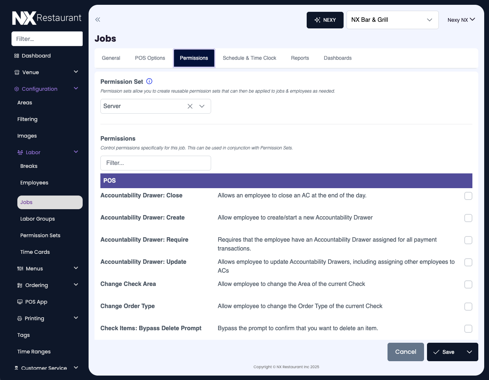Check the Change Order Type permission
489x380 pixels.
(468, 307)
